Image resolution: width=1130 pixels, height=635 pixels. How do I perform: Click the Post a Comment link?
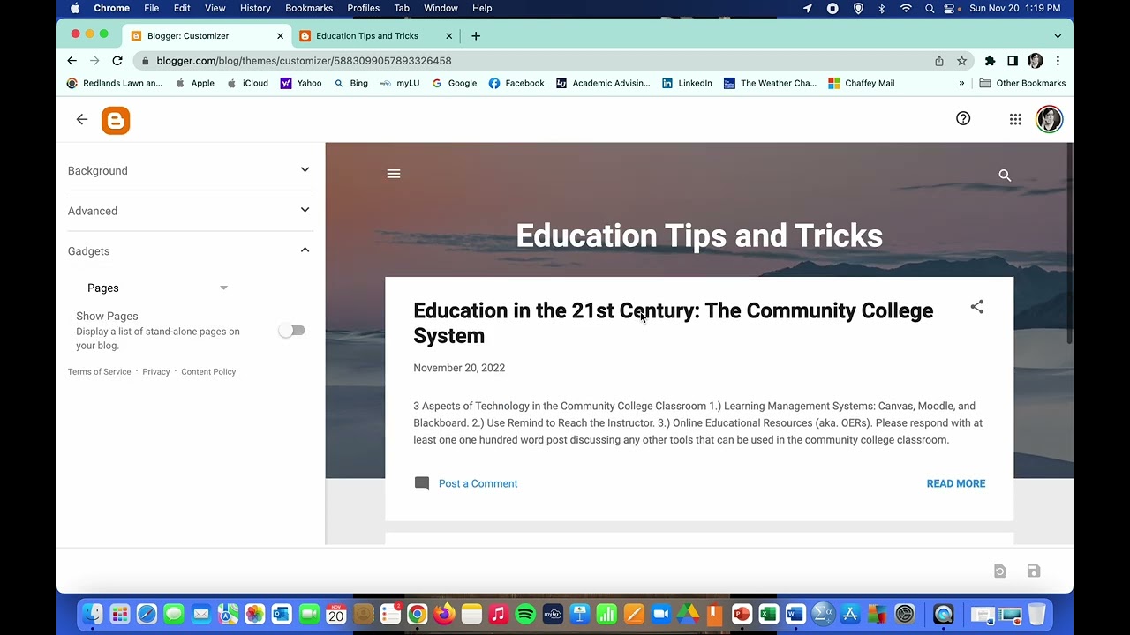coord(478,483)
